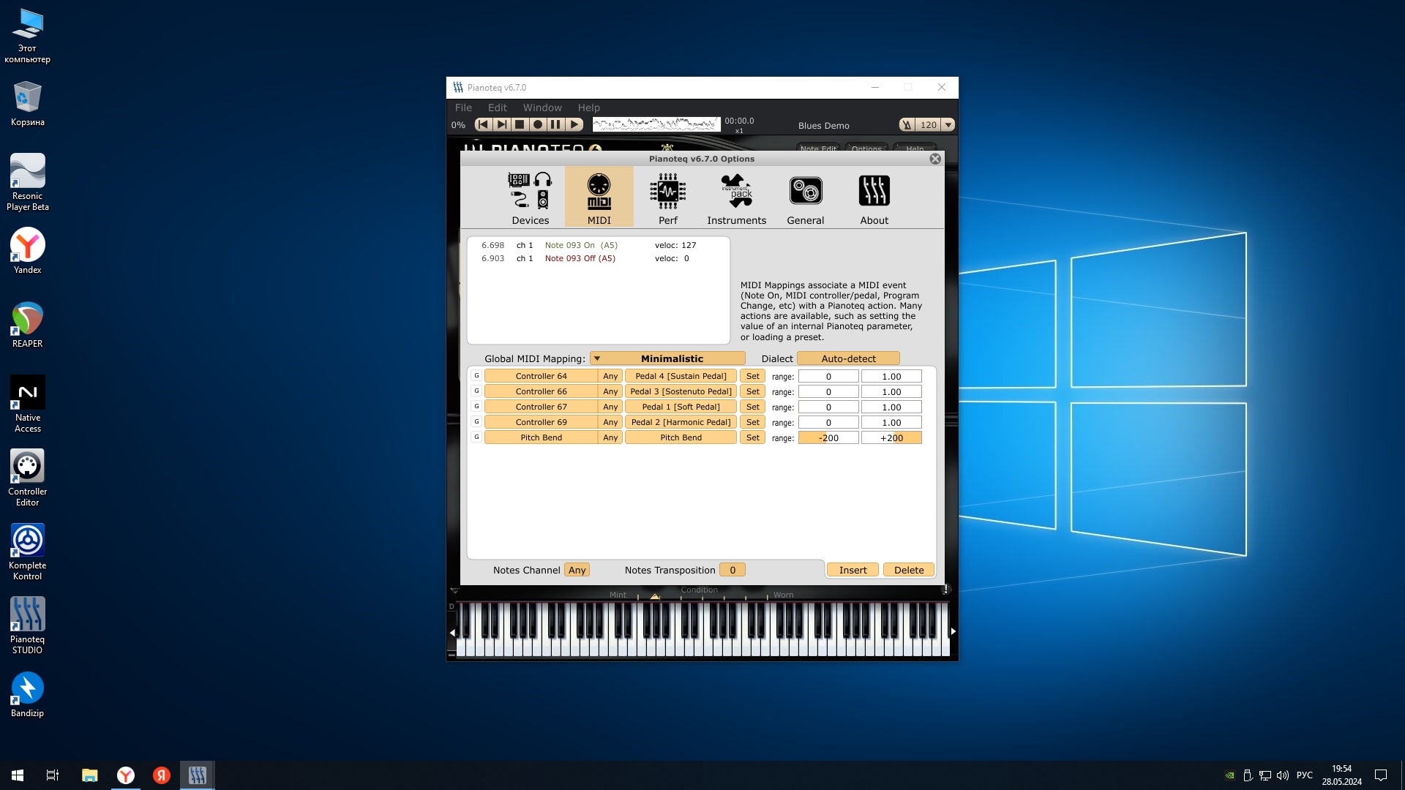Click the Insert mapping button
1405x790 pixels.
point(853,571)
